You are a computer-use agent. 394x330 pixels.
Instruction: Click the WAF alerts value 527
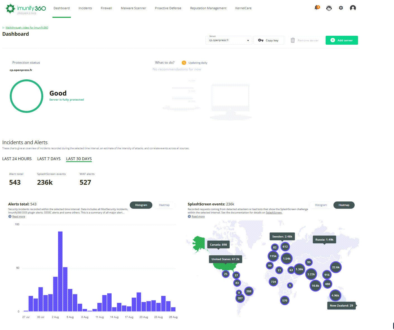tap(85, 182)
